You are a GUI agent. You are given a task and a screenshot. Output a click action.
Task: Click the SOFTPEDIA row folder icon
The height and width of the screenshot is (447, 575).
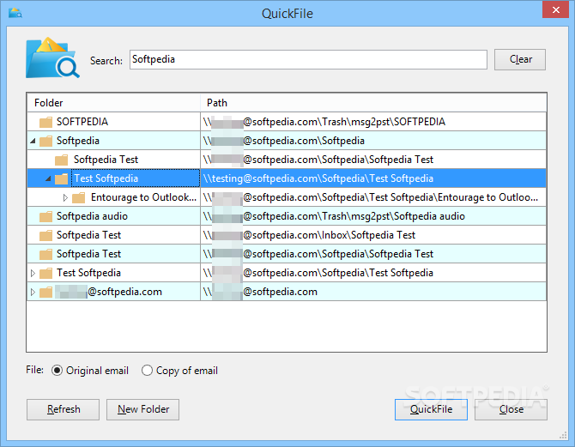click(x=45, y=122)
